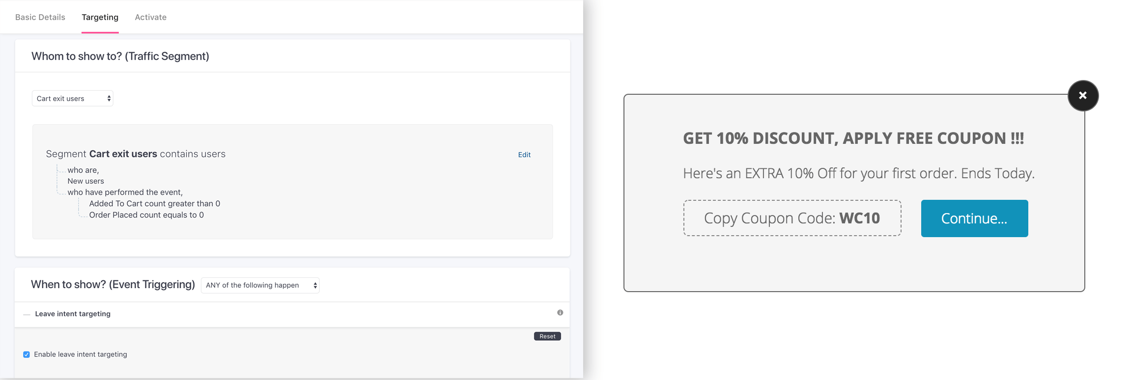Screen dimensions: 1130x380
Task: Click the Edit segment link
Action: 524,155
